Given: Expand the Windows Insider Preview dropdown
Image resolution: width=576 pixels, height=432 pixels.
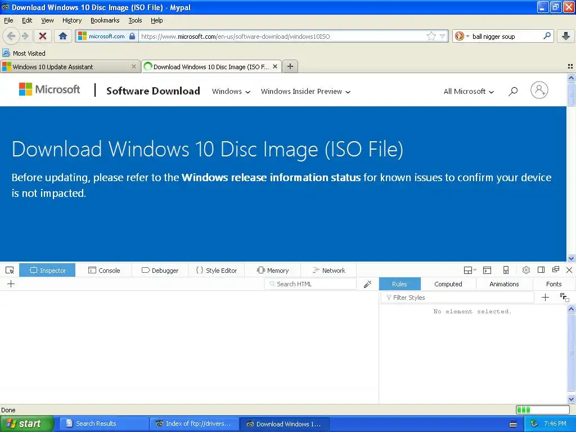Looking at the screenshot, I should (x=305, y=92).
